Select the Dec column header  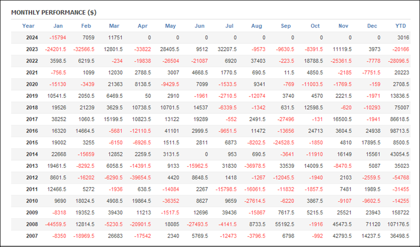(x=372, y=26)
